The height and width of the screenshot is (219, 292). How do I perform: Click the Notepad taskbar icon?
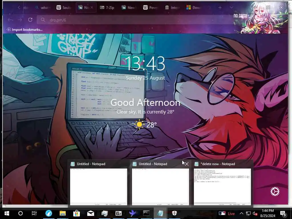[160, 213]
